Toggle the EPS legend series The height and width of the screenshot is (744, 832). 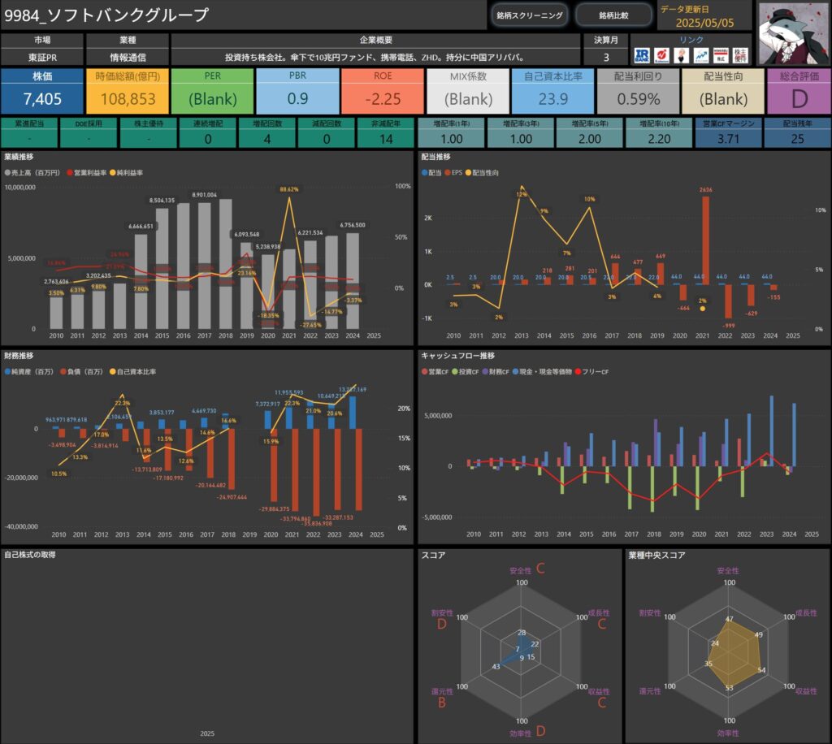(453, 173)
